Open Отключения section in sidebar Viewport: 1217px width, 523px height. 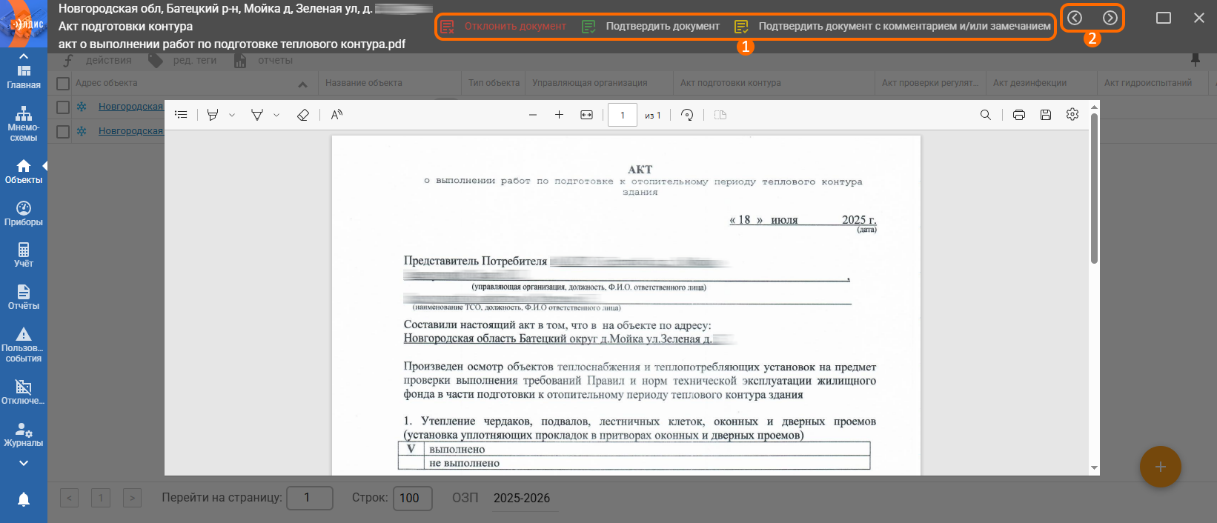24,393
